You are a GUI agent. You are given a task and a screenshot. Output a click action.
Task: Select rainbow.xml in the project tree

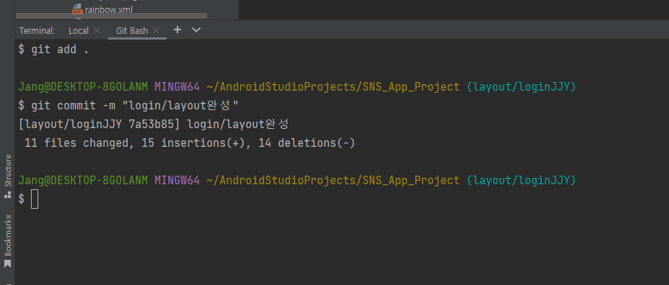(106, 9)
